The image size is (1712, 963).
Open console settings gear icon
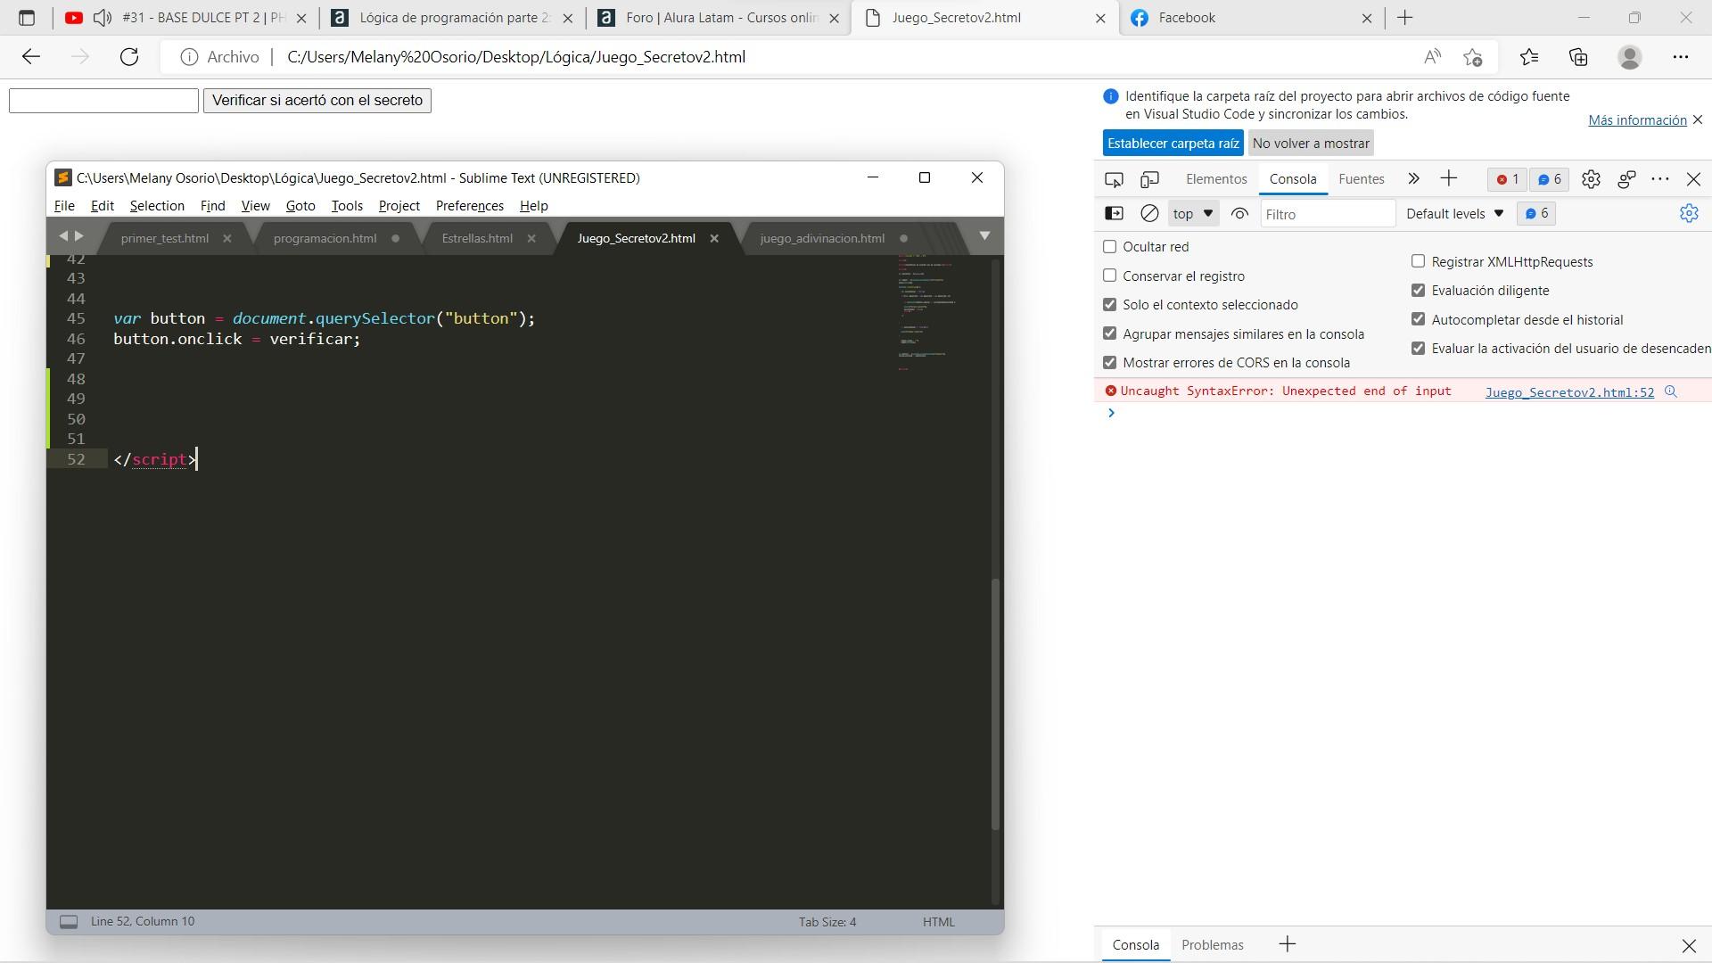point(1689,213)
